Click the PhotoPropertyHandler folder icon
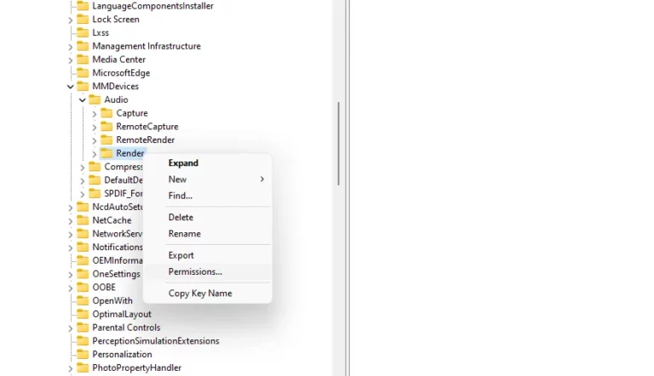The width and height of the screenshot is (654, 376). (83, 367)
